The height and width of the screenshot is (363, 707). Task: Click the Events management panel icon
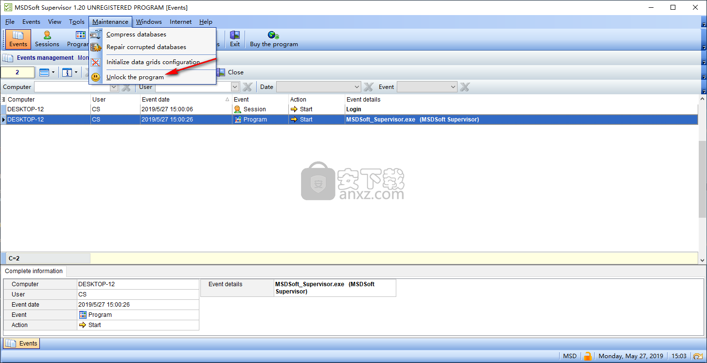point(8,58)
